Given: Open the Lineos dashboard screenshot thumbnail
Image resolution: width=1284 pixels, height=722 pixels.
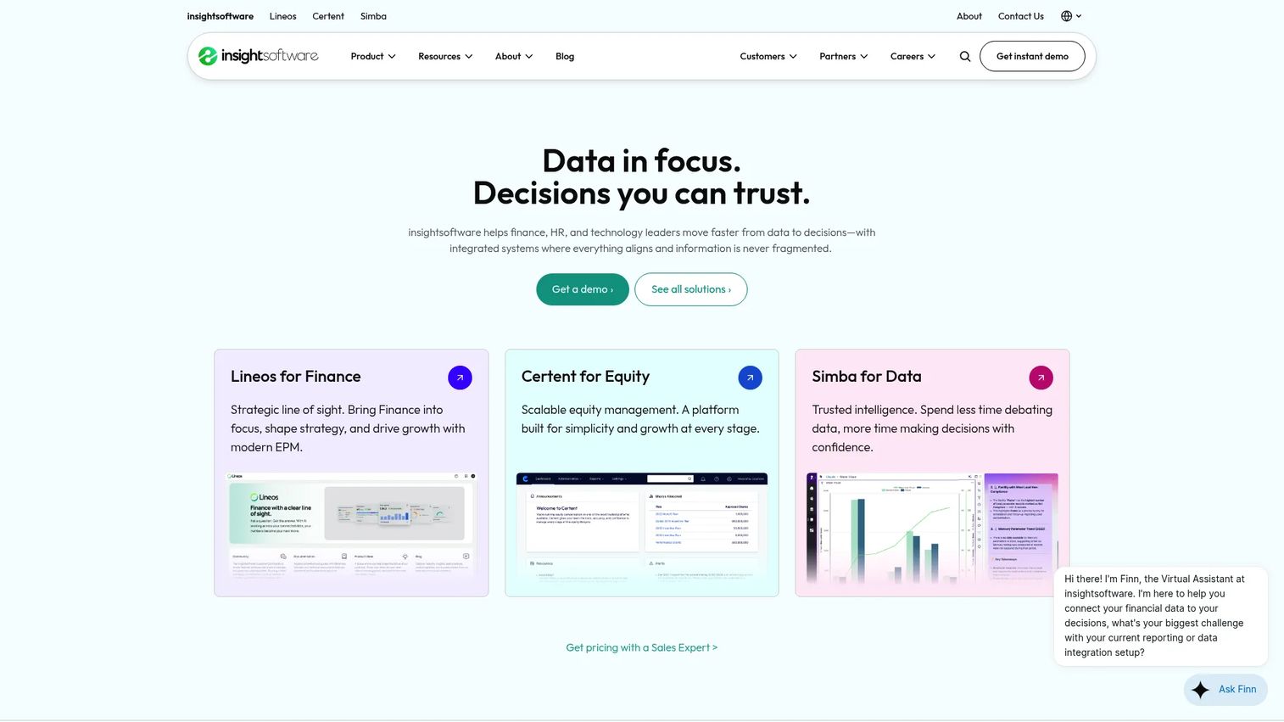Looking at the screenshot, I should [351, 528].
